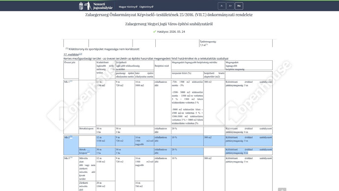Click 'Megengedett legnagyobb beépítettség mértéke' header
This screenshot has width=339, height=191.
click(198, 65)
